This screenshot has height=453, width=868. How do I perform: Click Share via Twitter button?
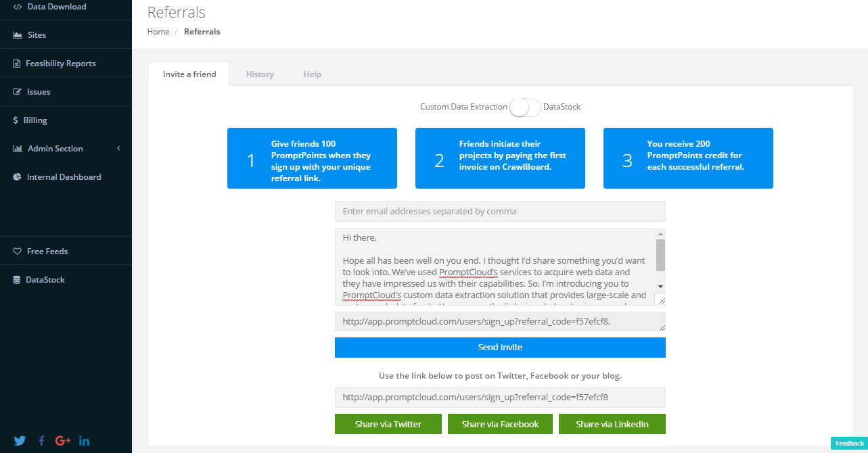tap(388, 424)
